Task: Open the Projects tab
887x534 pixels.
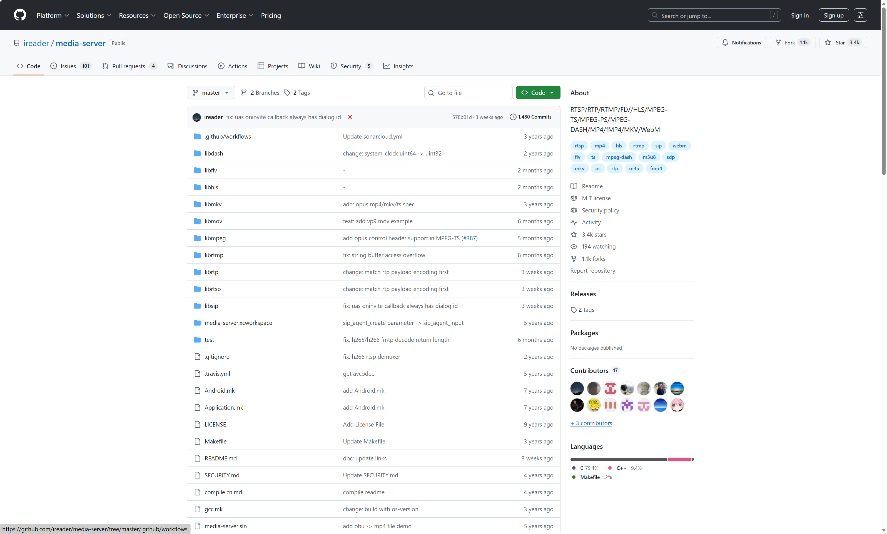Action: tap(273, 66)
